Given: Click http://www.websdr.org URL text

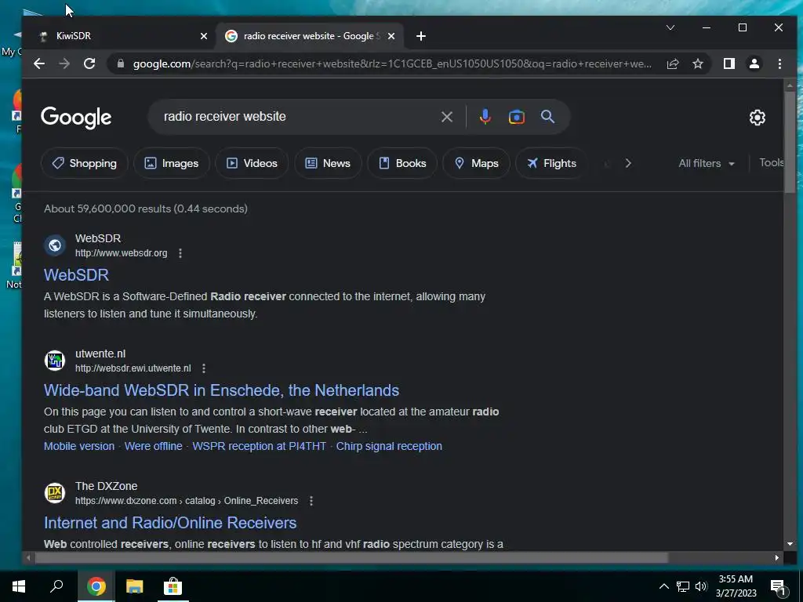Looking at the screenshot, I should coord(122,253).
